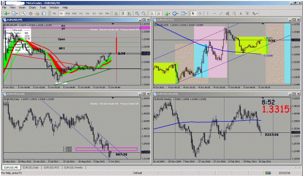Expand the Indicators dropdown arrow
The height and width of the screenshot is (176, 303).
tap(170, 13)
